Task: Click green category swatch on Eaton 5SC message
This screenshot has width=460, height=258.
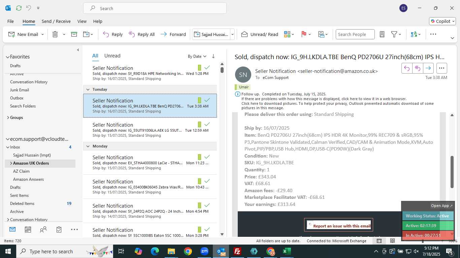Action: tap(199, 230)
